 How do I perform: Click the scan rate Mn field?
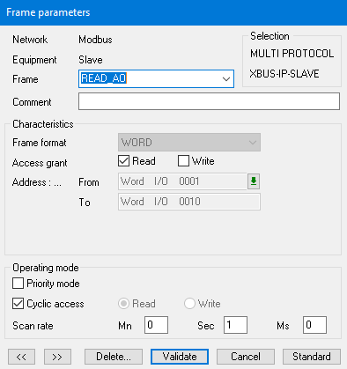tap(156, 325)
